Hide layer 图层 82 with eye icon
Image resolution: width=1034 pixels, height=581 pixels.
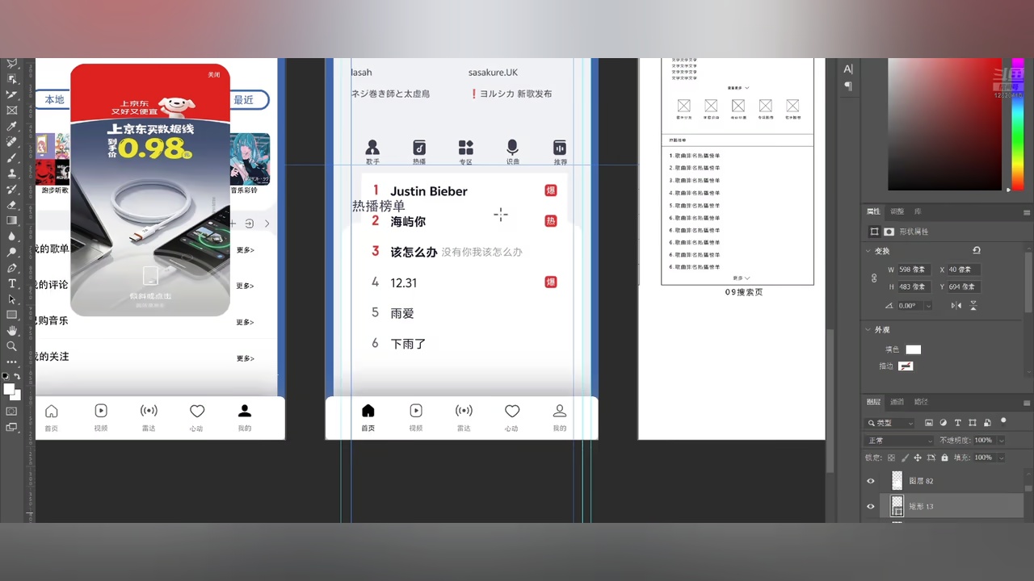coord(871,481)
